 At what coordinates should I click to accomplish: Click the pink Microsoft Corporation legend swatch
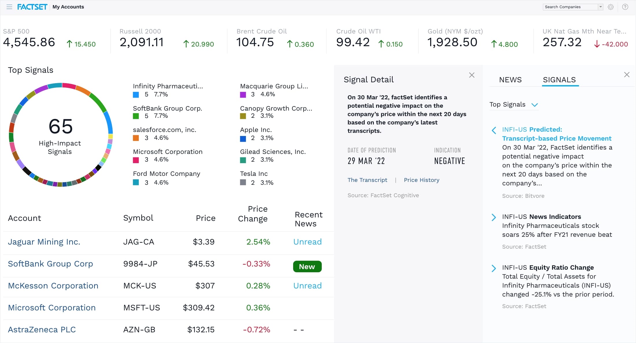pos(136,160)
